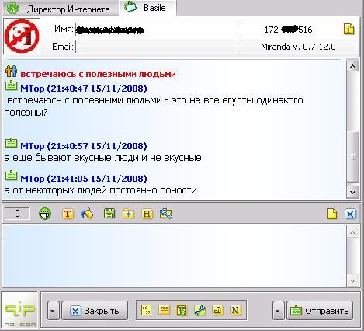This screenshot has height=331, width=364.
Task: Click the ICQ number field 172-516
Action: pyautogui.click(x=289, y=30)
